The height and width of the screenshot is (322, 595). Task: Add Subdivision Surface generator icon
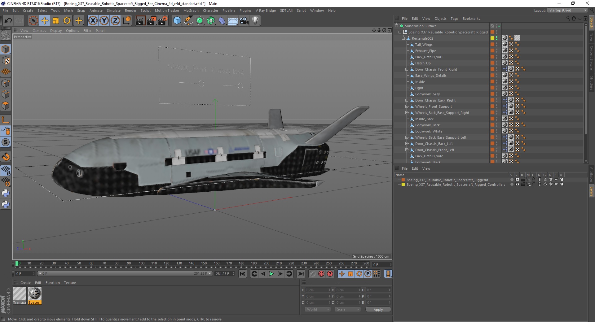click(x=200, y=21)
